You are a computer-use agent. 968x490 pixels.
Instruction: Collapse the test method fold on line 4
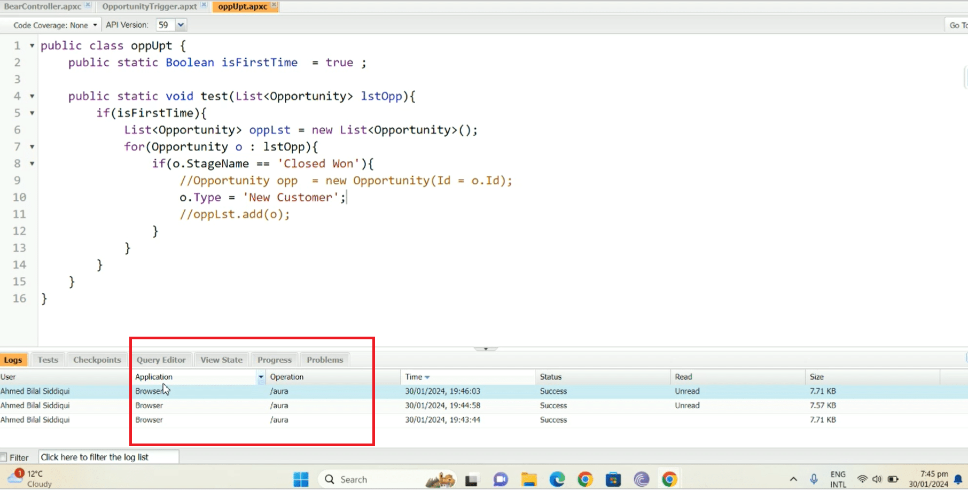coord(32,96)
